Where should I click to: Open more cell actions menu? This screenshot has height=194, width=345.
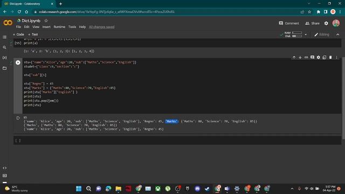point(336,57)
